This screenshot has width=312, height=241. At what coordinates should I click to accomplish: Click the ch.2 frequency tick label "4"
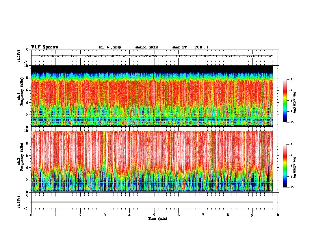pyautogui.click(x=27, y=168)
